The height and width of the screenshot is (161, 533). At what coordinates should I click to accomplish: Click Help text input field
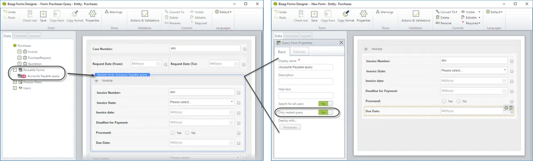(x=306, y=95)
